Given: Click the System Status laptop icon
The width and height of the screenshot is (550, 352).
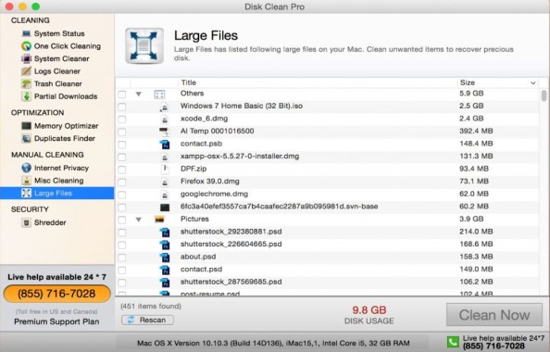Looking at the screenshot, I should click(x=26, y=33).
